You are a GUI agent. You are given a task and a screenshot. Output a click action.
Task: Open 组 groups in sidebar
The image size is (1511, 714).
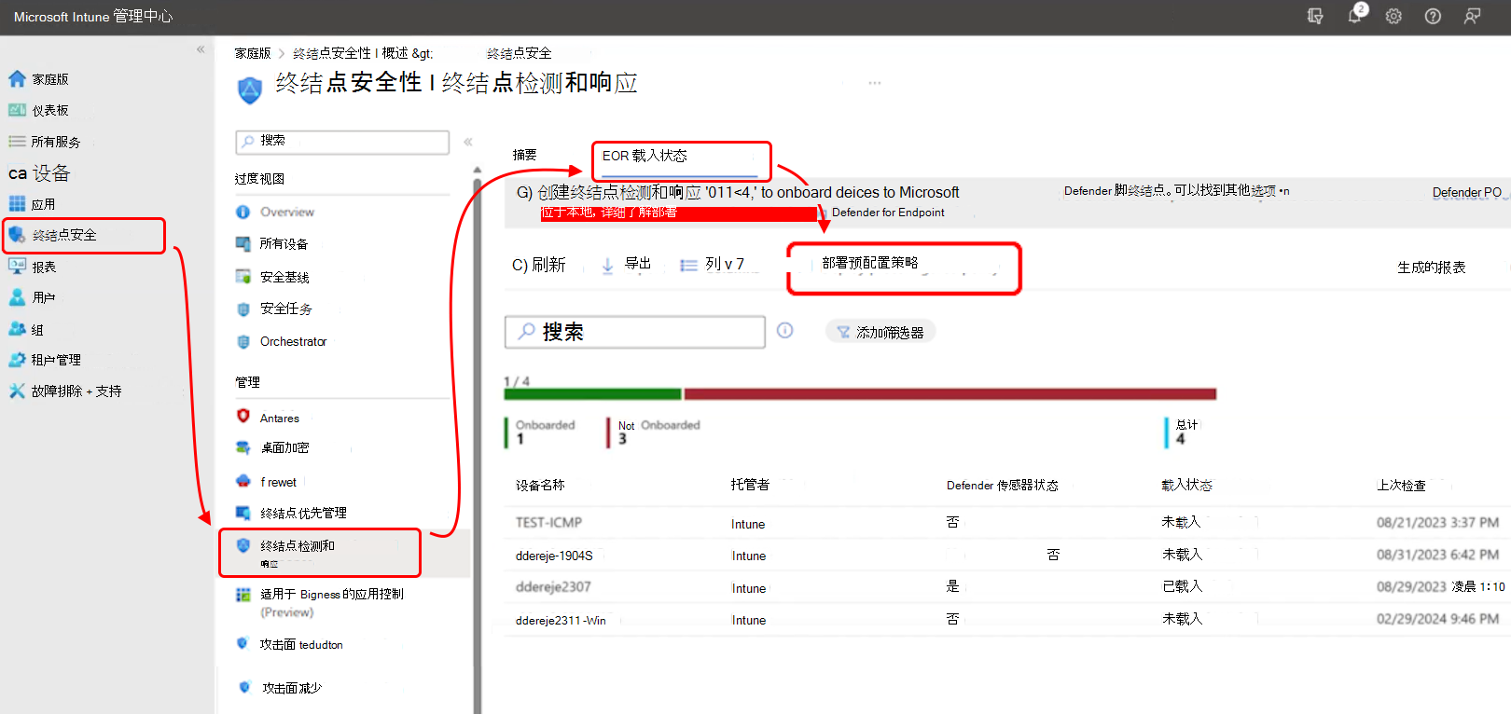click(x=26, y=329)
